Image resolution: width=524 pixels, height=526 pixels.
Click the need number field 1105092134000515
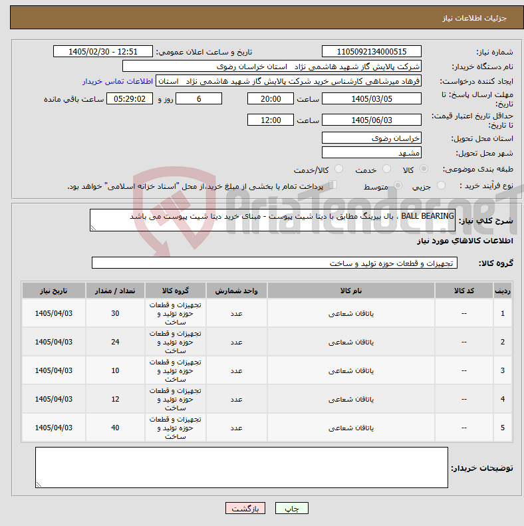[371, 52]
